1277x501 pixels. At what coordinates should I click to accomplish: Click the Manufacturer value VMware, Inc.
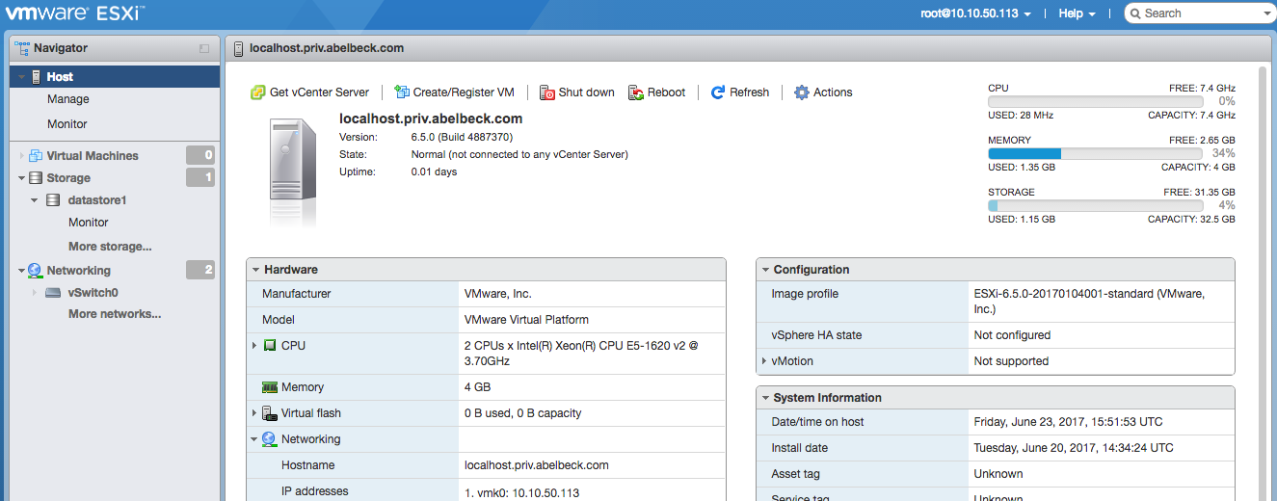click(x=498, y=294)
